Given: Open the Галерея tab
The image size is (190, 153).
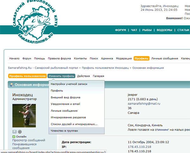Looking at the screenshot, I should pyautogui.click(x=98, y=76).
